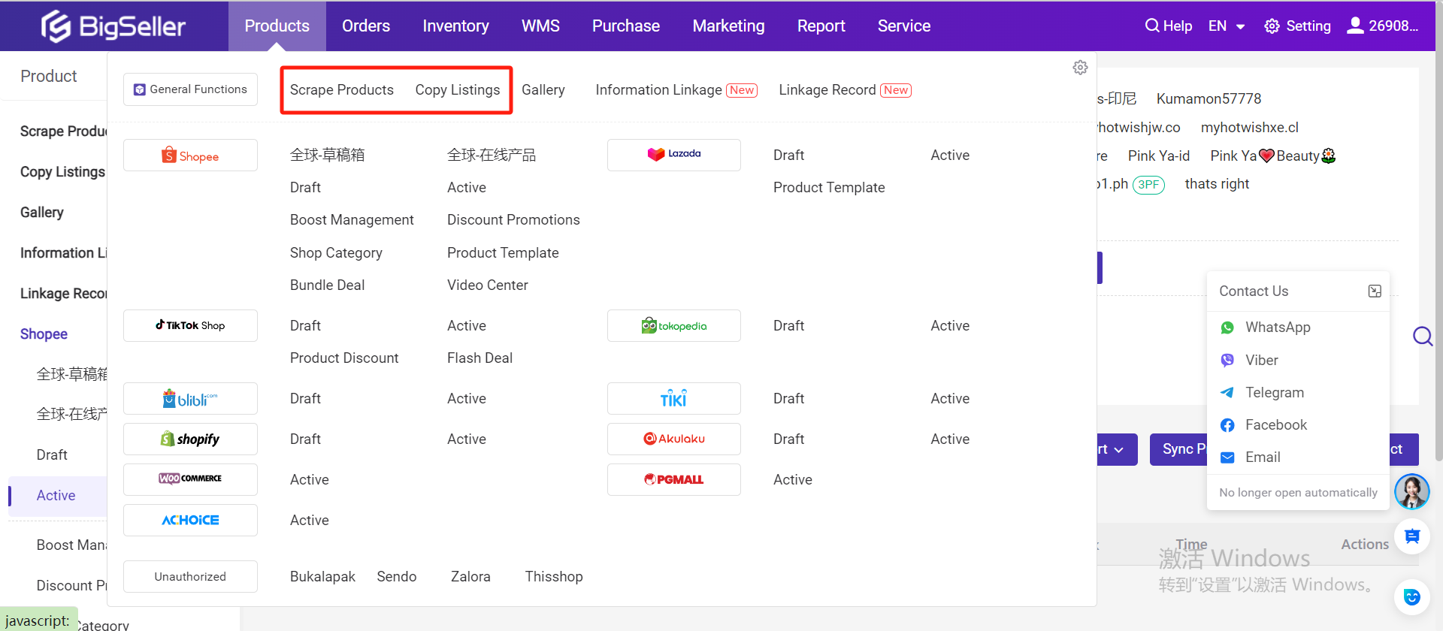
Task: Click the gear icon in the dropdown panel
Action: click(1080, 68)
